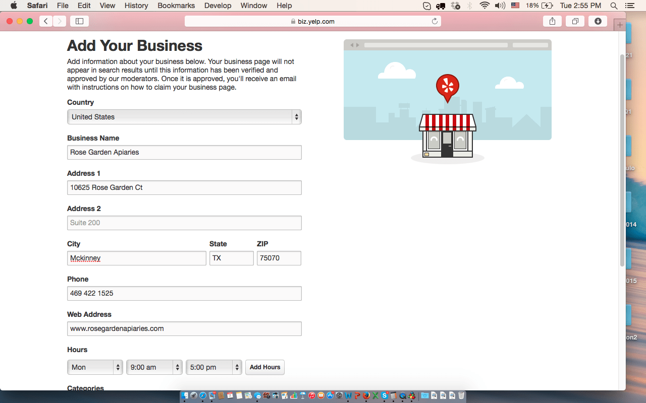Click the Add Hours button
The image size is (646, 403).
pyautogui.click(x=265, y=367)
